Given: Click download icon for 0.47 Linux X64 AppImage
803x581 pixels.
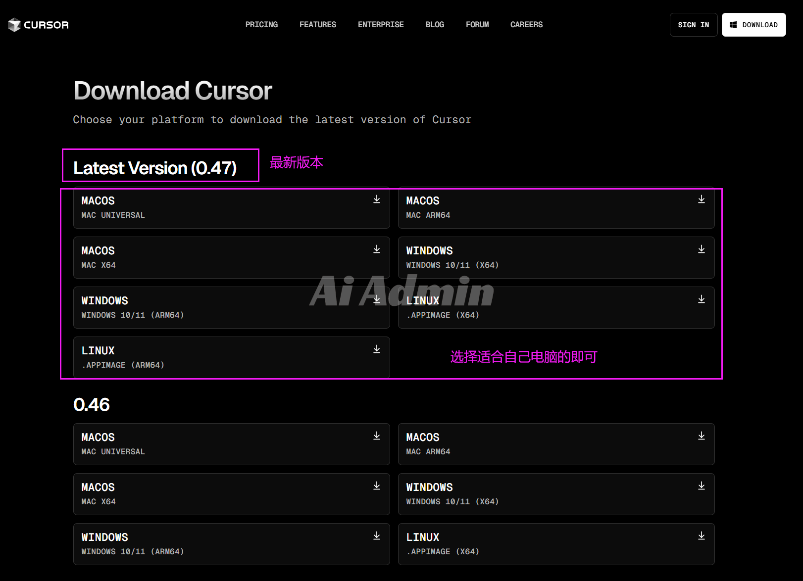Looking at the screenshot, I should [x=702, y=299].
